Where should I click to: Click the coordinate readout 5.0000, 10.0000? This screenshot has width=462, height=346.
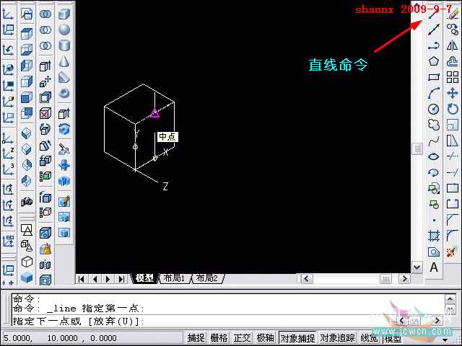point(60,338)
